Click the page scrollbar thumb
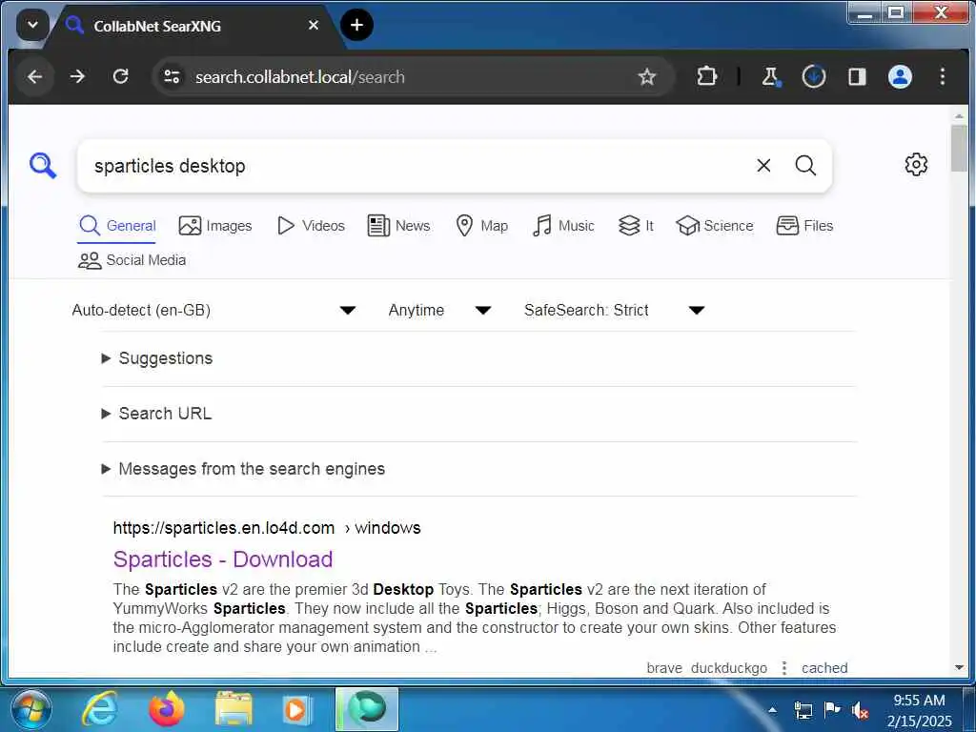976x732 pixels. pos(959,148)
